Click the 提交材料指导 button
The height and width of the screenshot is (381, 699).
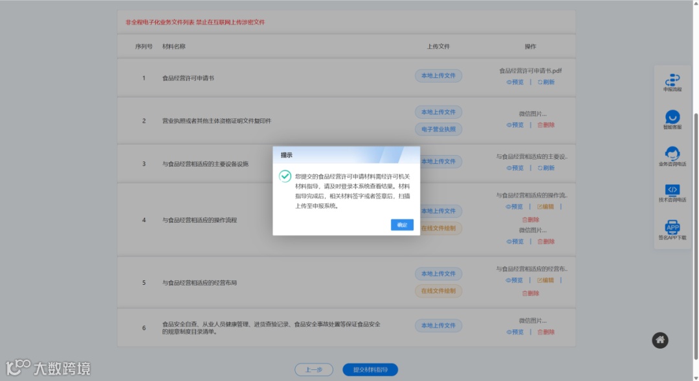tap(370, 369)
